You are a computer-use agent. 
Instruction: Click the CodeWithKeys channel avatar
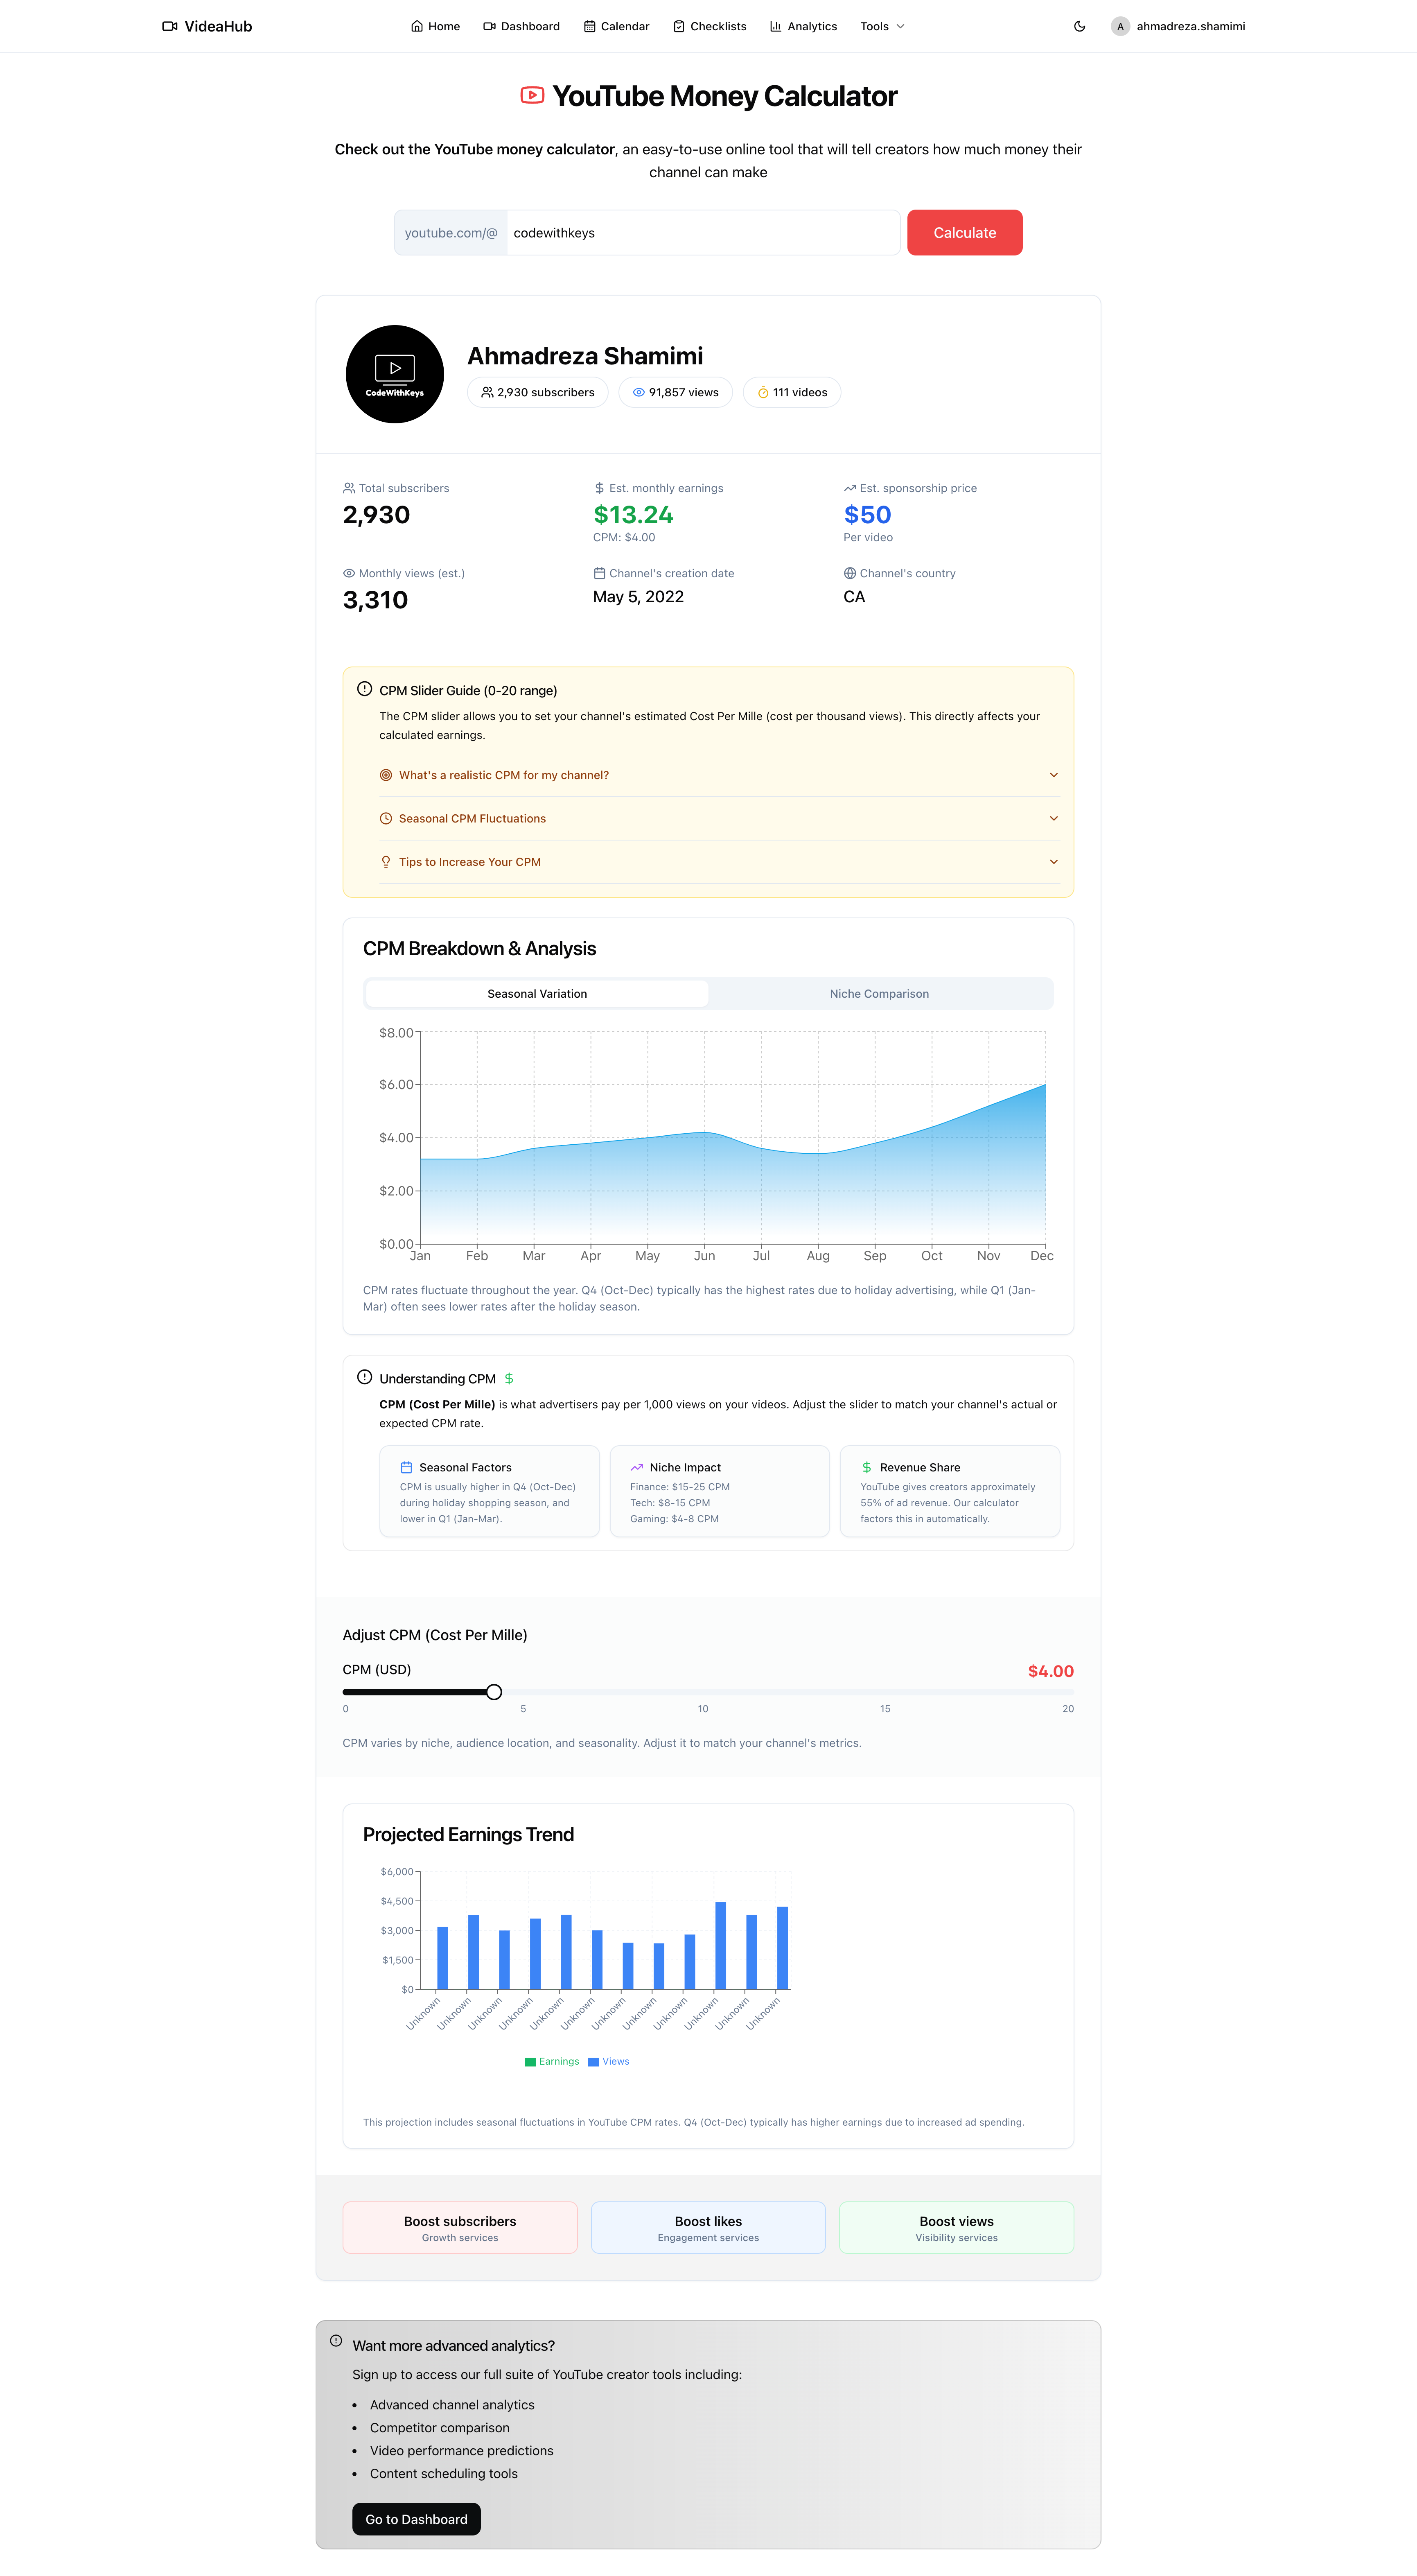[395, 374]
